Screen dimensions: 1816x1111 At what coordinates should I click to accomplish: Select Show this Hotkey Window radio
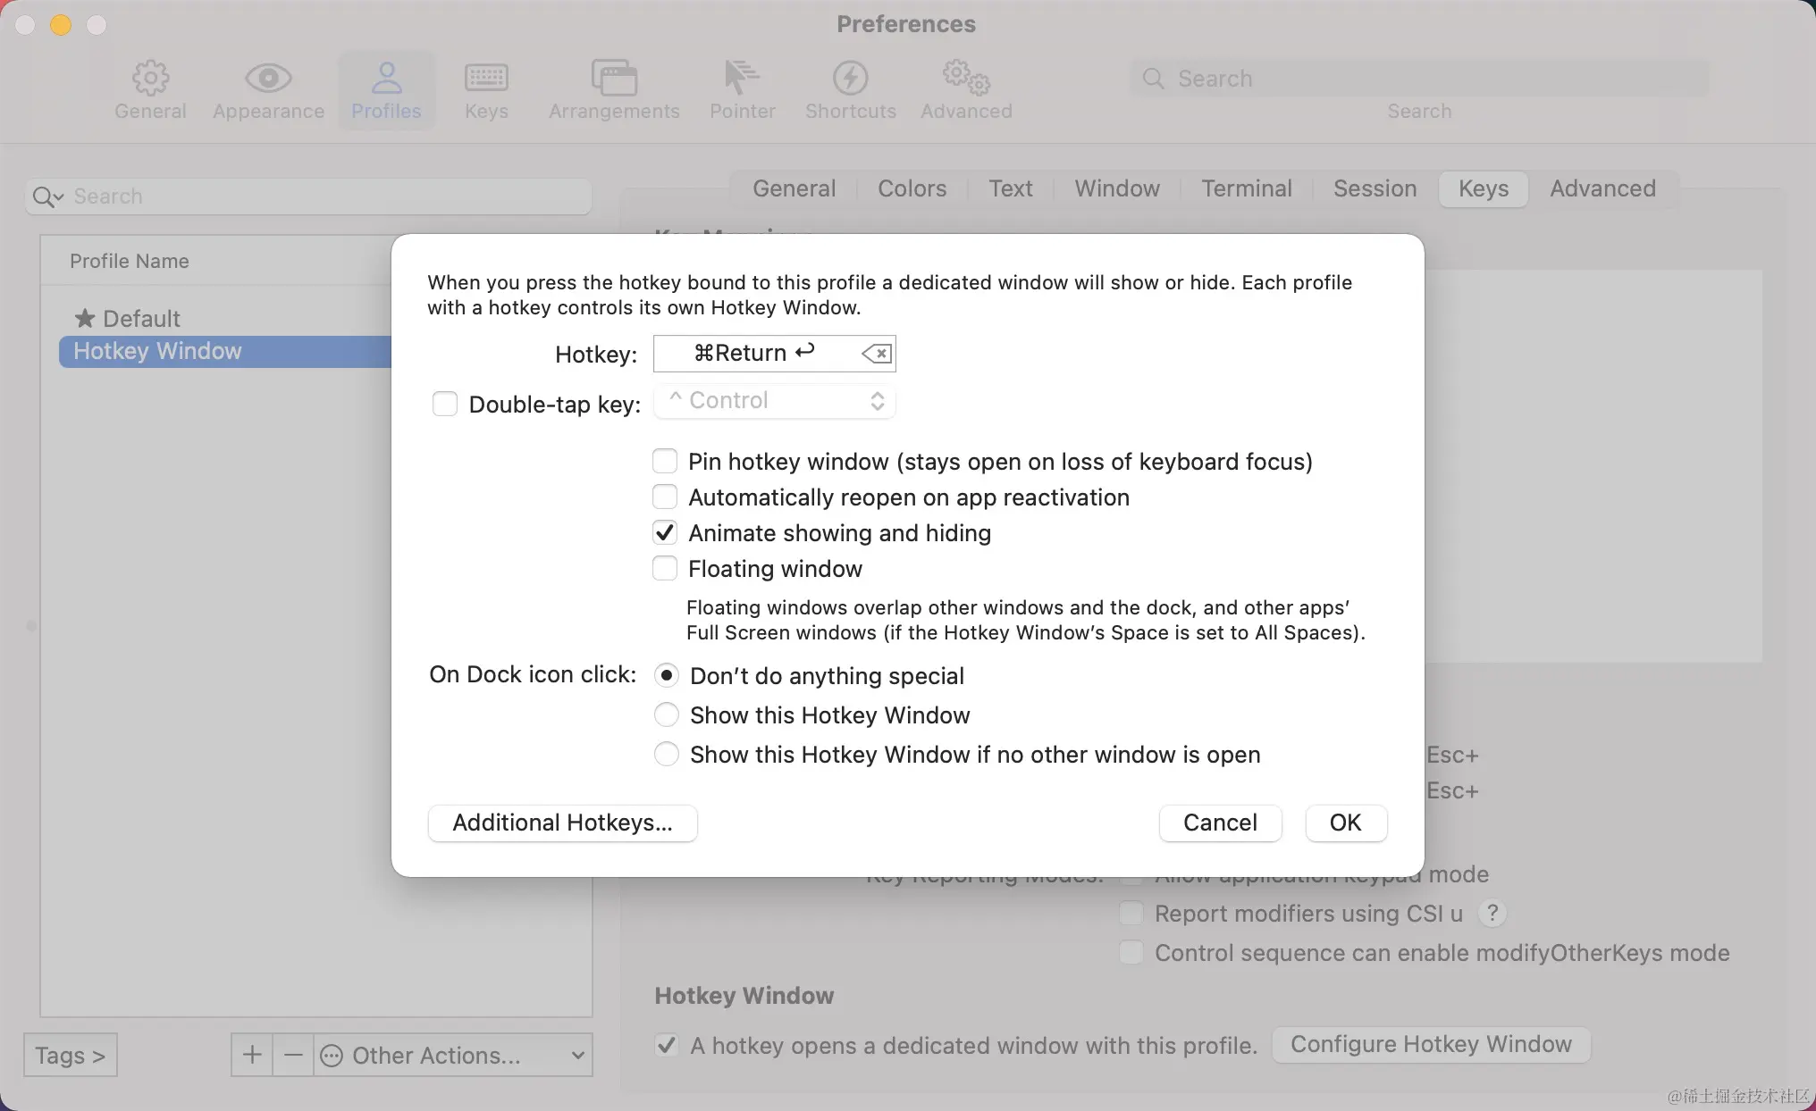point(667,714)
